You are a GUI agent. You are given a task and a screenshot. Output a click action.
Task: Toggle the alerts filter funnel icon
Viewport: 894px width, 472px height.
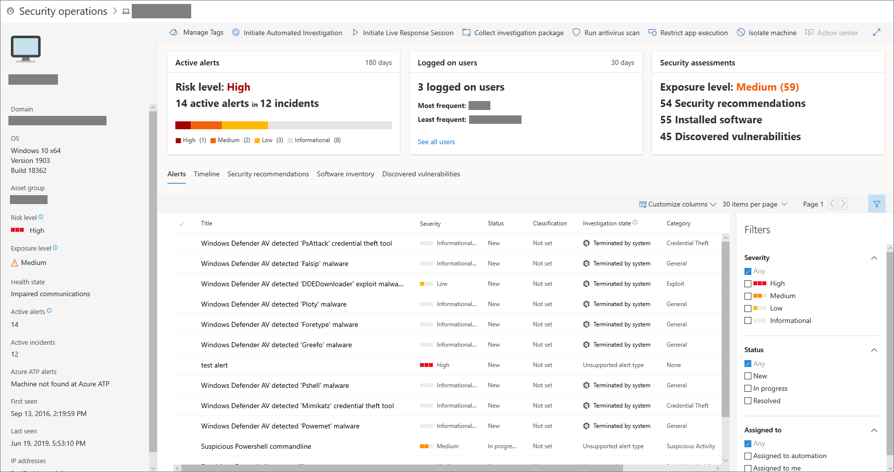pos(877,204)
